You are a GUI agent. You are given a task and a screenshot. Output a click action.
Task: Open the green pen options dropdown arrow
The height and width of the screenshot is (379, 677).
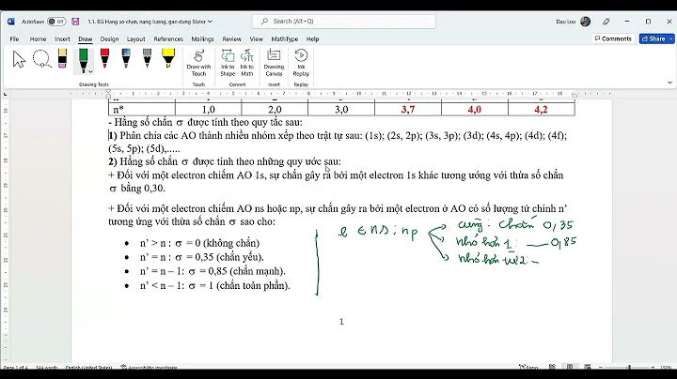tap(90, 71)
